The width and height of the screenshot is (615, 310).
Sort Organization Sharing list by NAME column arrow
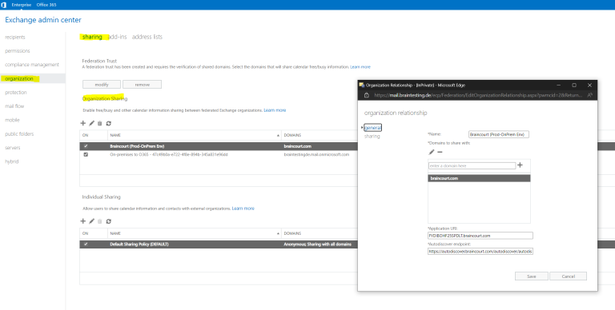click(278, 135)
